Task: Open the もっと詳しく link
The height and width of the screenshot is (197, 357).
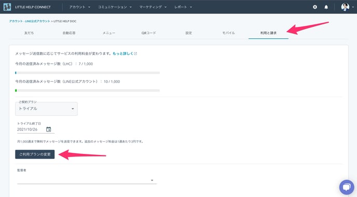Action: [x=122, y=54]
